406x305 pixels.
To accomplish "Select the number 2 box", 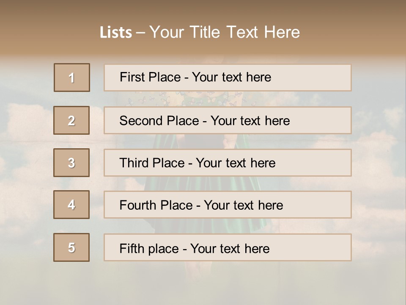I will (71, 120).
